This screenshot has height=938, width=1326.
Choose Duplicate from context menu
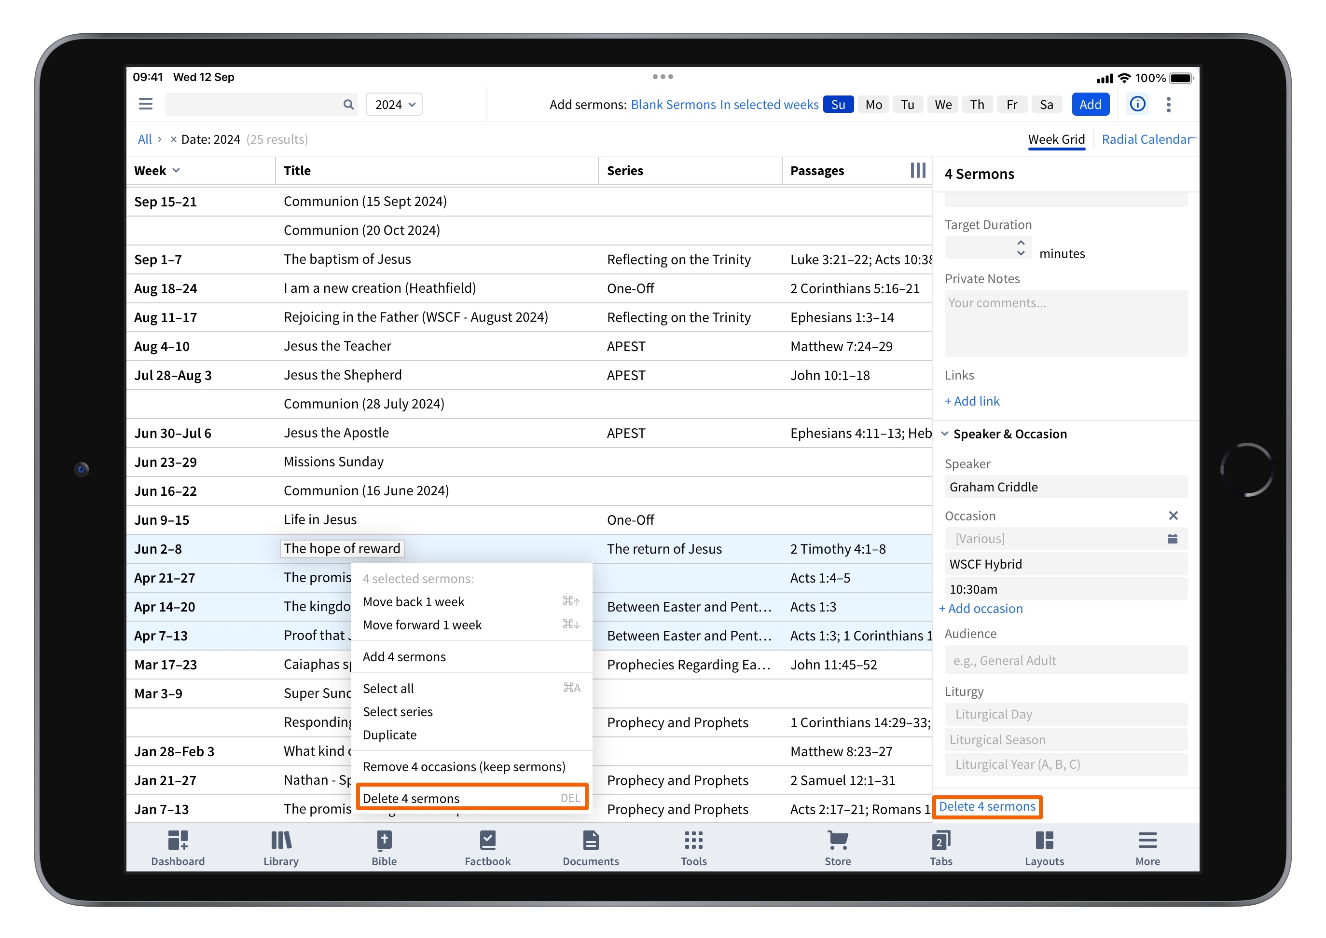pyautogui.click(x=471, y=734)
